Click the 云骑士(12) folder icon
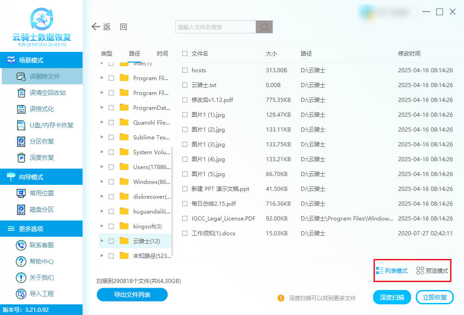The height and width of the screenshot is (315, 464). pyautogui.click(x=124, y=241)
